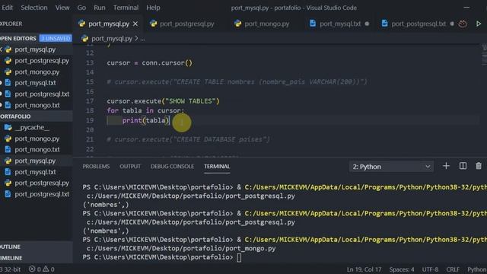Click Python interpreter '32-bit' status item
Screen dimensions: 487x274
coord(11,269)
